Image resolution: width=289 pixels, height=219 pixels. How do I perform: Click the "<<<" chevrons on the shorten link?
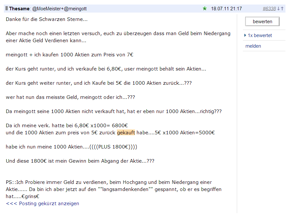point(12,204)
